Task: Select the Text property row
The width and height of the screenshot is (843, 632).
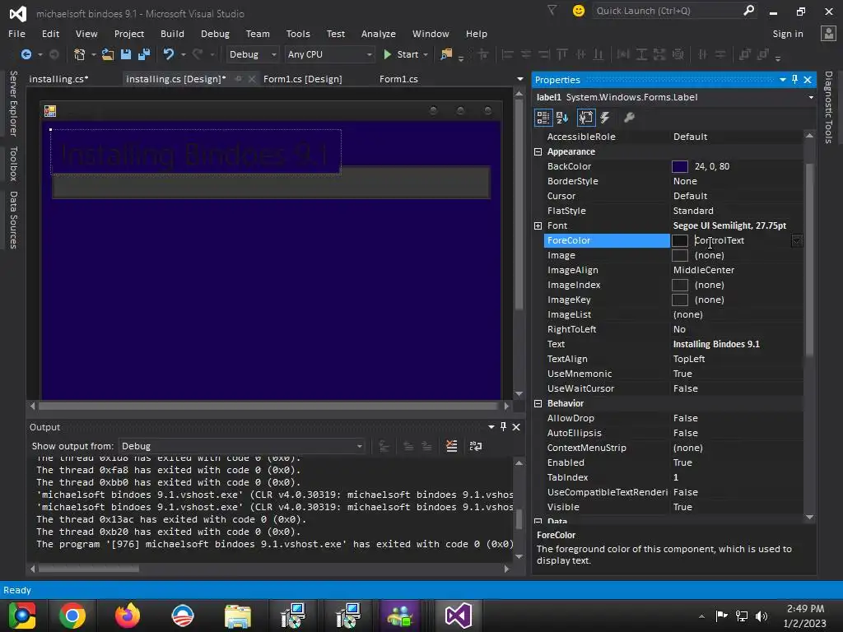Action: (673, 344)
